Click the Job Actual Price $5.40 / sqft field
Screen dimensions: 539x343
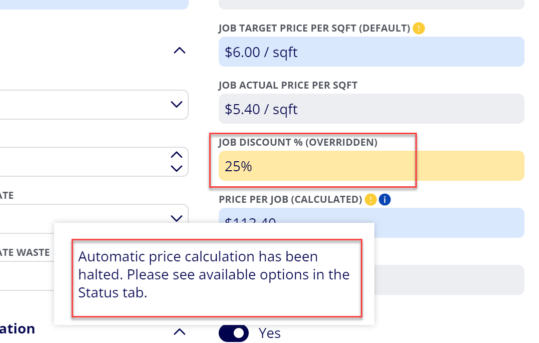[x=371, y=109]
